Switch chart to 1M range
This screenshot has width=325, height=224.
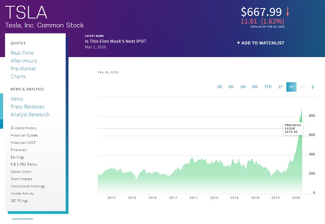point(243,87)
